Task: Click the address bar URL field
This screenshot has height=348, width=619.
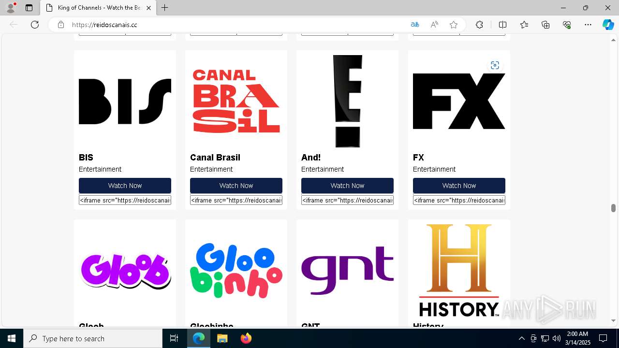Action: click(237, 25)
